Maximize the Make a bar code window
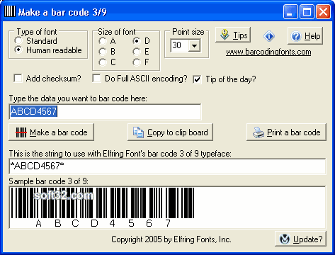335x255 pixels. (x=307, y=12)
